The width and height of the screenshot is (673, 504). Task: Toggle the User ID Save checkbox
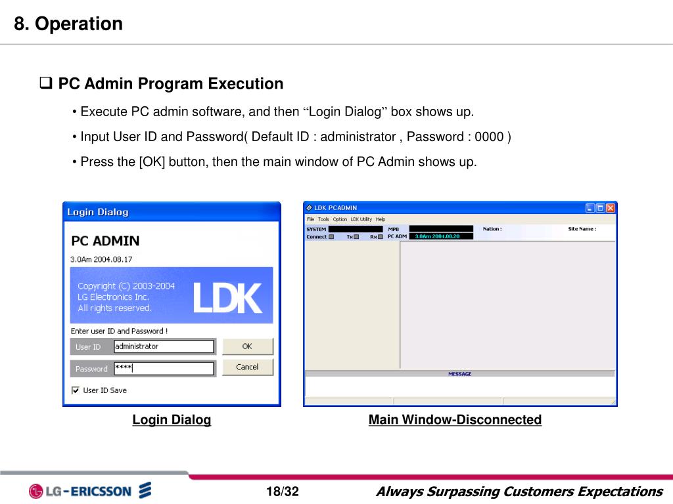[76, 390]
